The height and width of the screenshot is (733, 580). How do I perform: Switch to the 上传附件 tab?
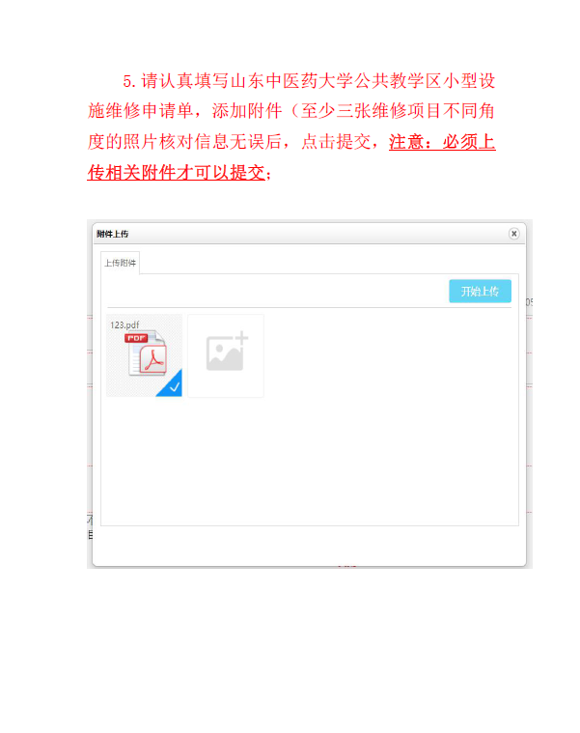pyautogui.click(x=120, y=263)
